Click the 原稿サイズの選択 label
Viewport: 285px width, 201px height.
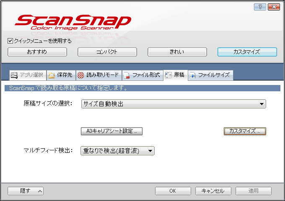pos(48,103)
